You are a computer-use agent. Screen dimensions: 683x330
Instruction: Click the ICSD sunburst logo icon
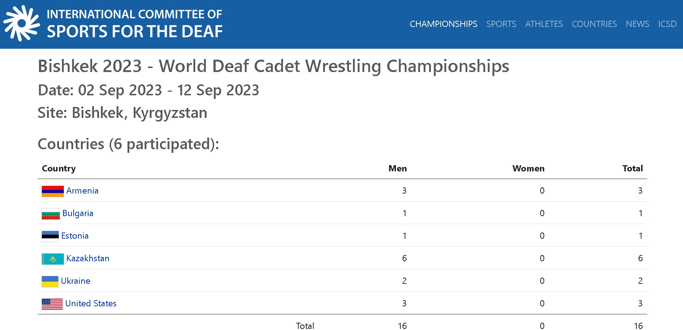pyautogui.click(x=22, y=23)
